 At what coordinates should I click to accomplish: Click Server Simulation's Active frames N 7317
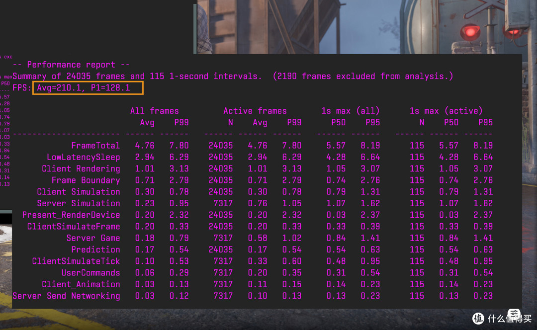[x=223, y=203]
